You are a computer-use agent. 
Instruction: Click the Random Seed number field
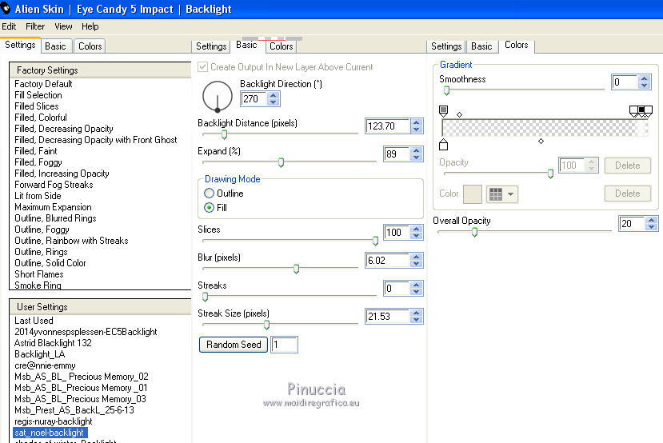[x=284, y=345]
